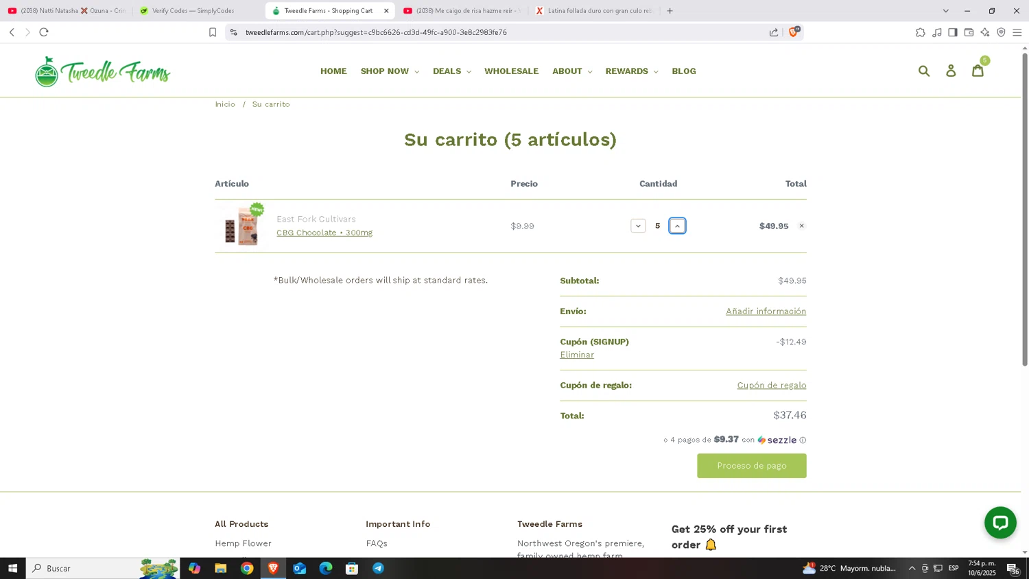This screenshot has height=579, width=1029.
Task: Open Brave Shields icon
Action: (x=794, y=32)
